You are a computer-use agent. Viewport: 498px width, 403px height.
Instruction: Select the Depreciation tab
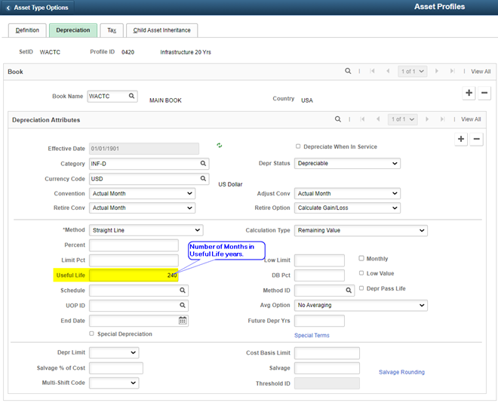point(73,30)
